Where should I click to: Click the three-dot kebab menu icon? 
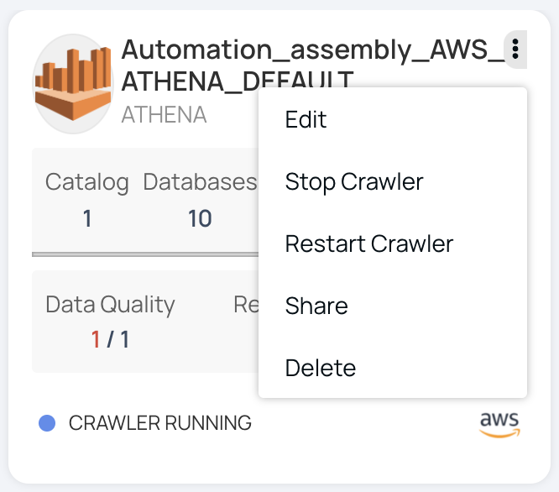(515, 50)
